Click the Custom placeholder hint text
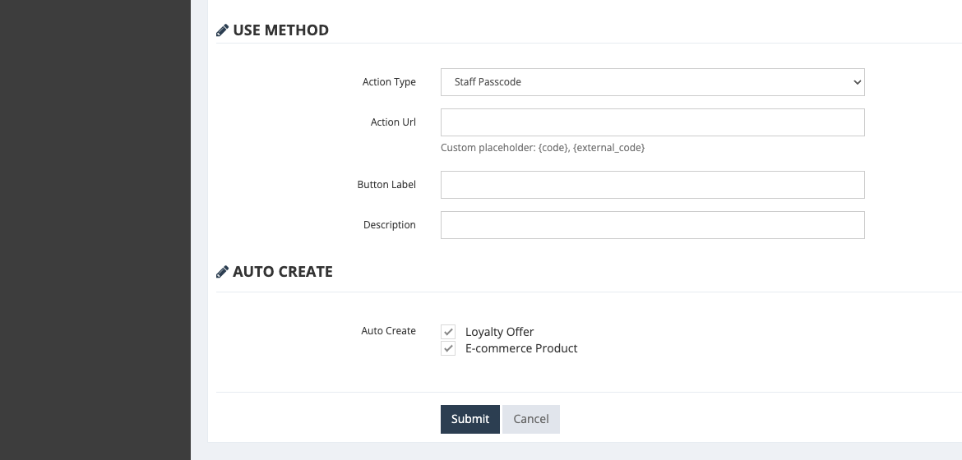962x460 pixels. pyautogui.click(x=543, y=148)
